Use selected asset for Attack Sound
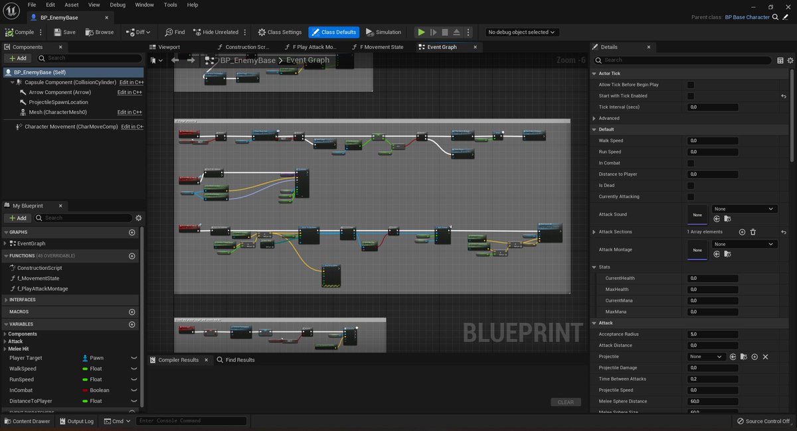 [717, 219]
